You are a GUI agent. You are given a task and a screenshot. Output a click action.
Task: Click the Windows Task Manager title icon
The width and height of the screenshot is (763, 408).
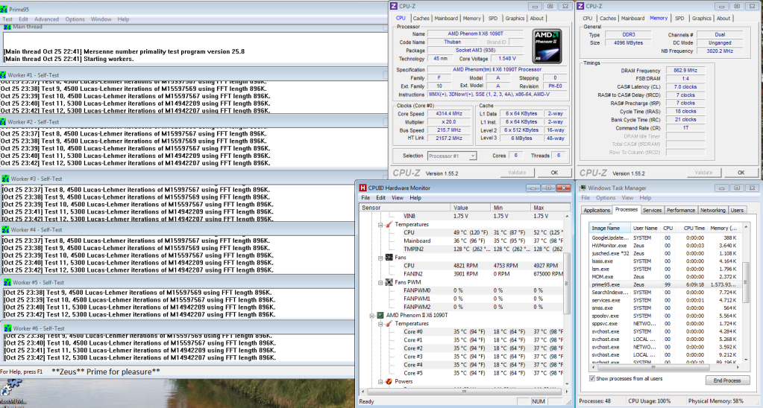(x=582, y=188)
